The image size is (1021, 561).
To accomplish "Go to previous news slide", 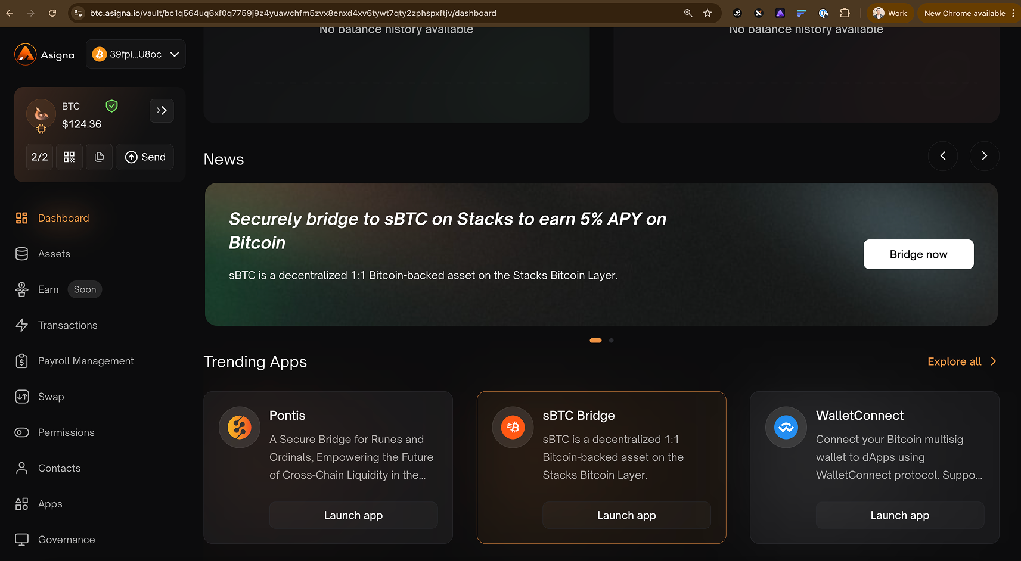I will click(x=943, y=156).
